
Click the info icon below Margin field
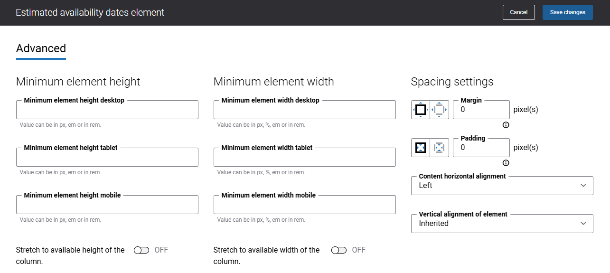coord(506,125)
